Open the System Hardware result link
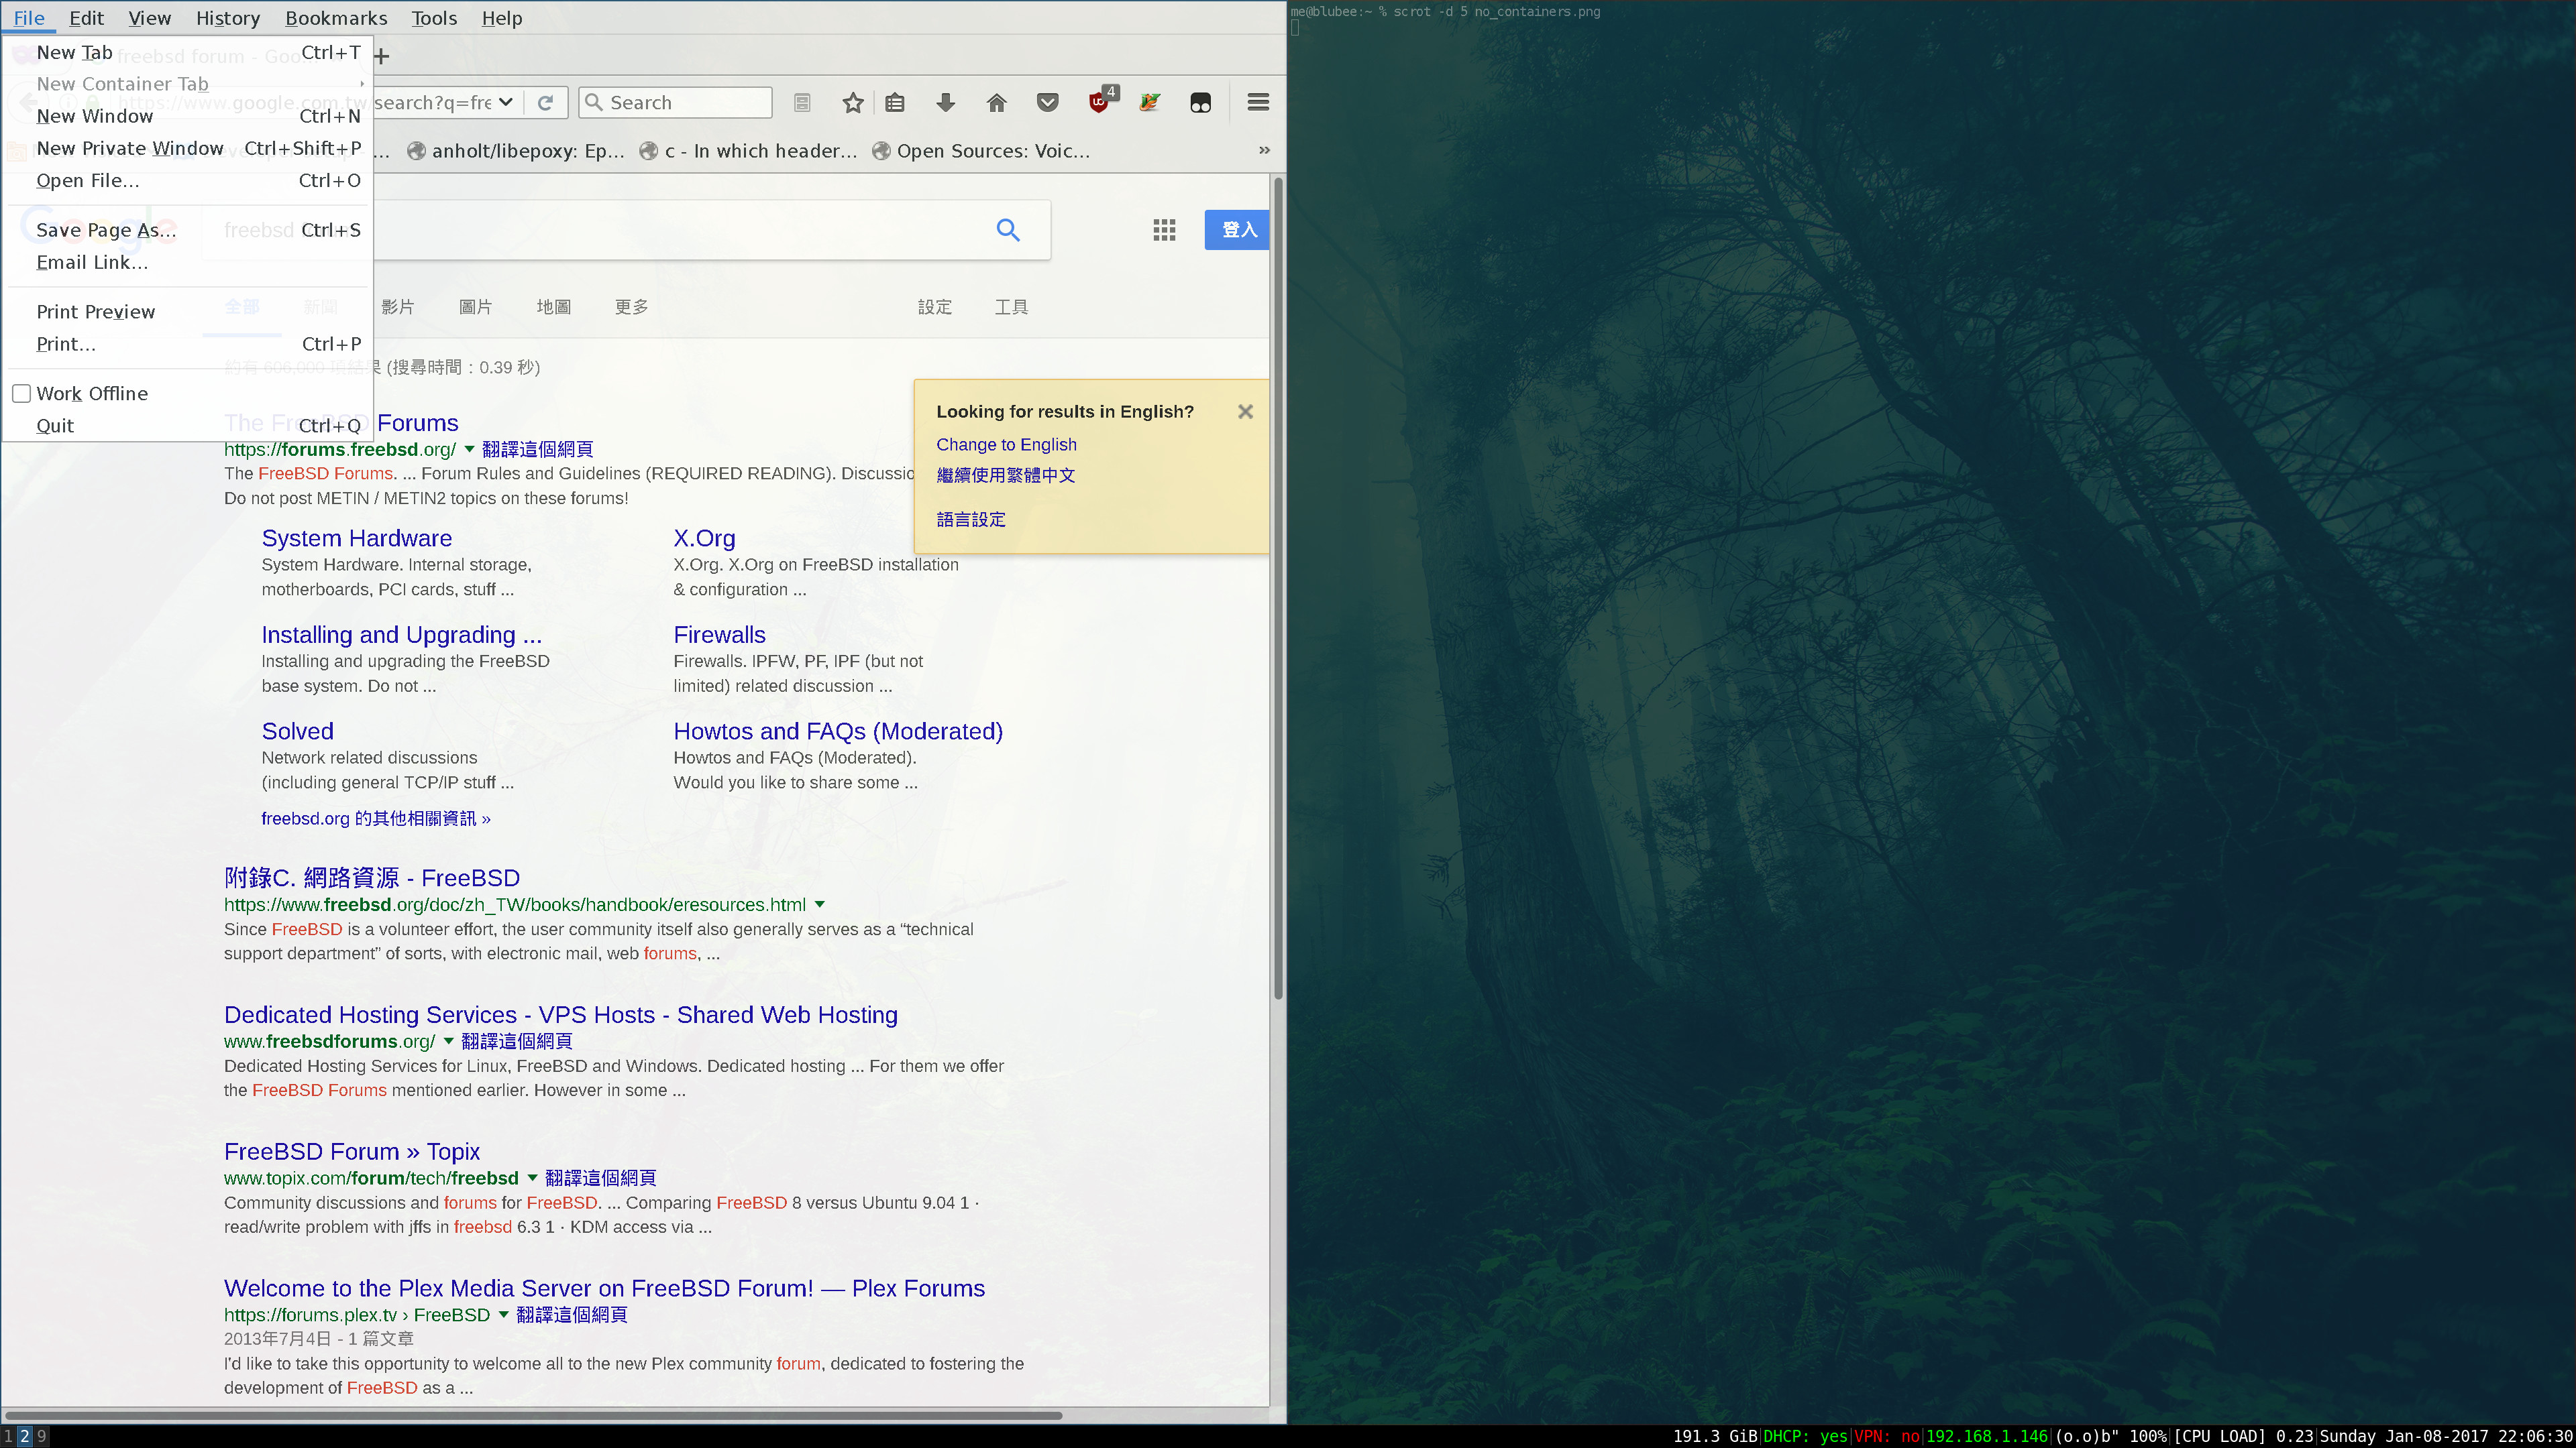 point(356,538)
